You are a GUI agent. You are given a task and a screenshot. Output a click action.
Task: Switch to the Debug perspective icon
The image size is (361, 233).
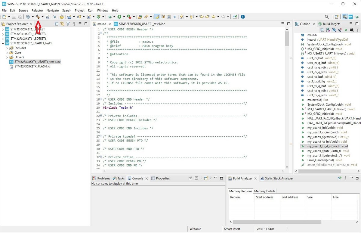356,17
